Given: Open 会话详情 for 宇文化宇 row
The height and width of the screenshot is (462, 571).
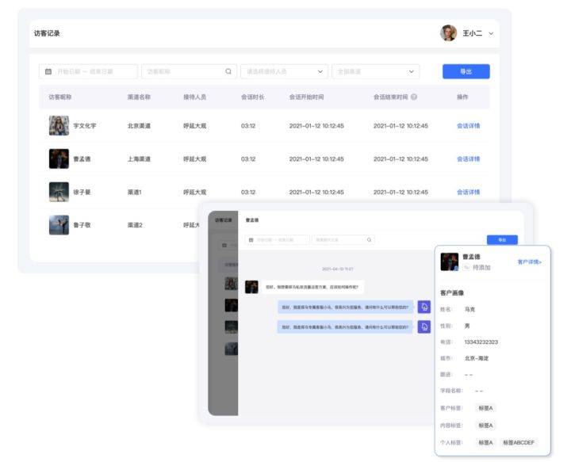Looking at the screenshot, I should (x=469, y=126).
